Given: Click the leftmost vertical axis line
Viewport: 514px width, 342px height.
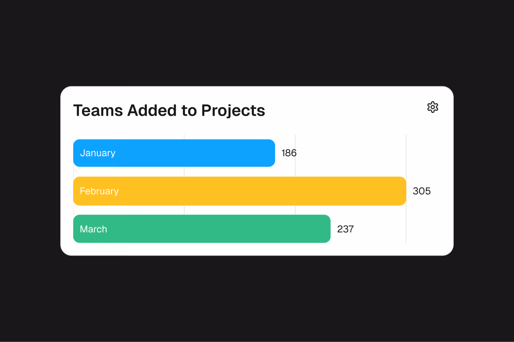Looking at the screenshot, I should (73, 137).
